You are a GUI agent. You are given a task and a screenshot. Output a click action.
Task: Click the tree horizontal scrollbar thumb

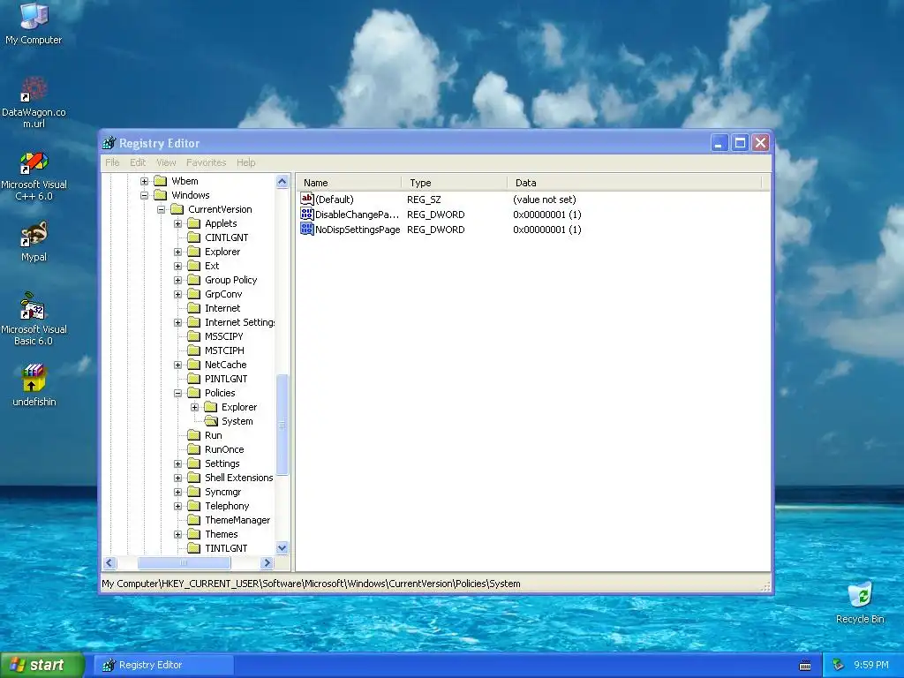(x=184, y=562)
